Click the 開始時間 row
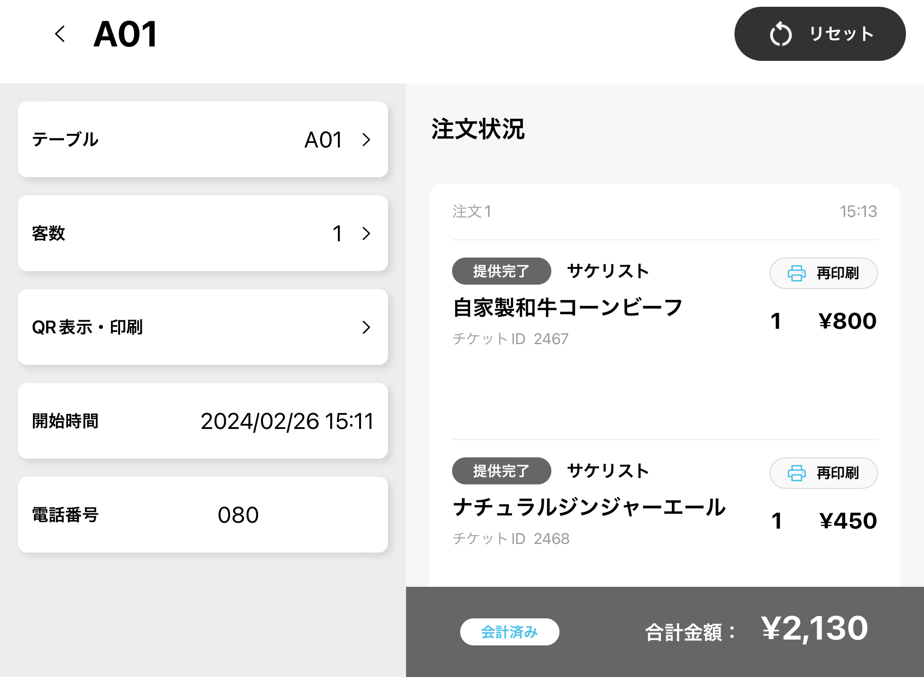The image size is (924, 677). click(203, 421)
